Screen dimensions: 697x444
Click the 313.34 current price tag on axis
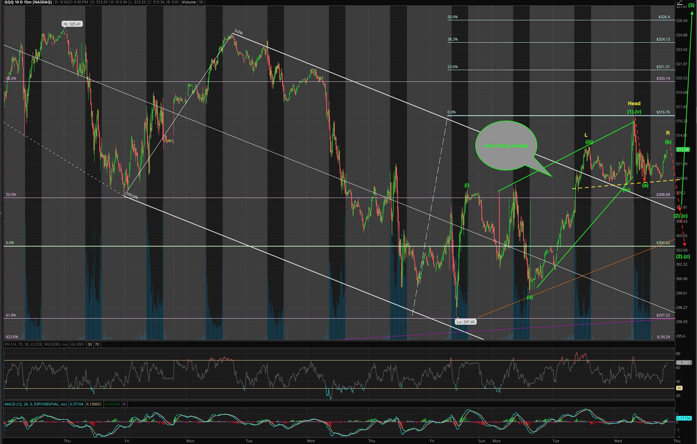pyautogui.click(x=682, y=149)
